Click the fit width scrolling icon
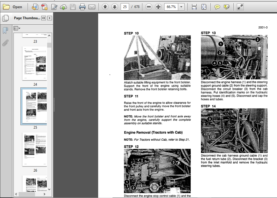Screen dimensions: 277x198 coord(194,7)
